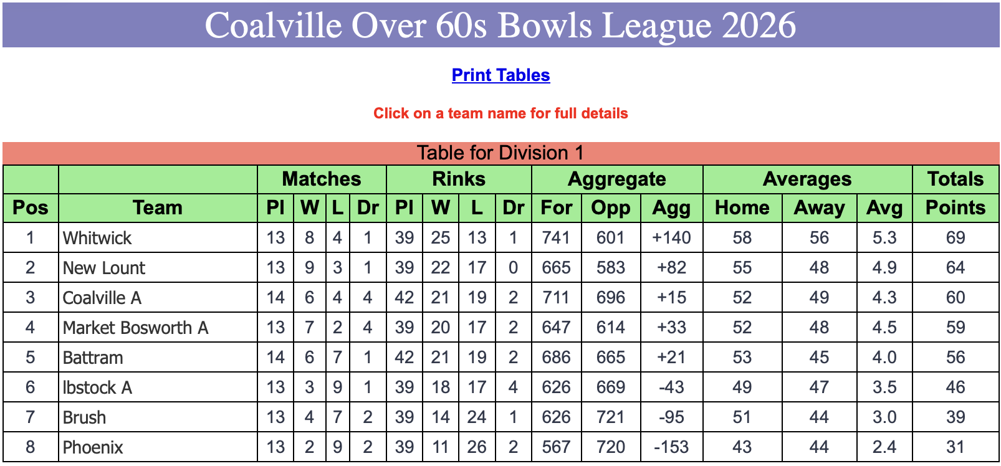The height and width of the screenshot is (466, 1001).
Task: Click the Coalville Over 60s Bowls League title
Action: 501,25
